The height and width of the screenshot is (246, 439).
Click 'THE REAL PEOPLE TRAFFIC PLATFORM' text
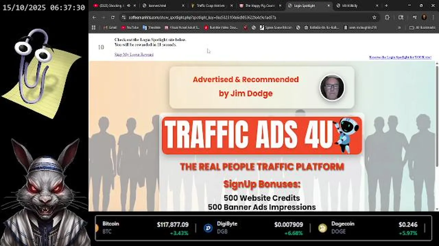click(262, 167)
